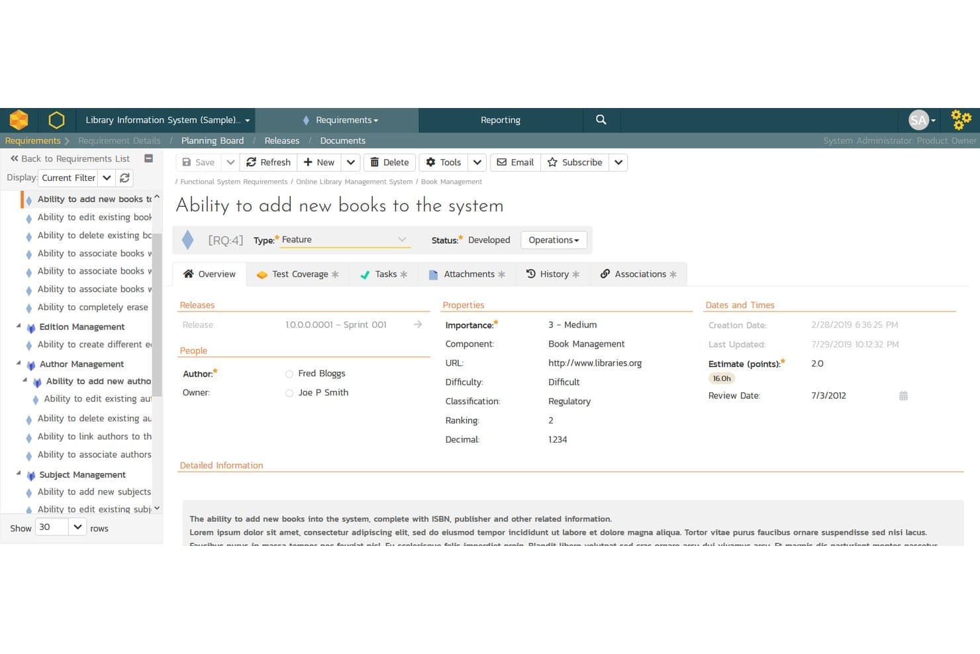Open the gear administration icon

pyautogui.click(x=961, y=120)
